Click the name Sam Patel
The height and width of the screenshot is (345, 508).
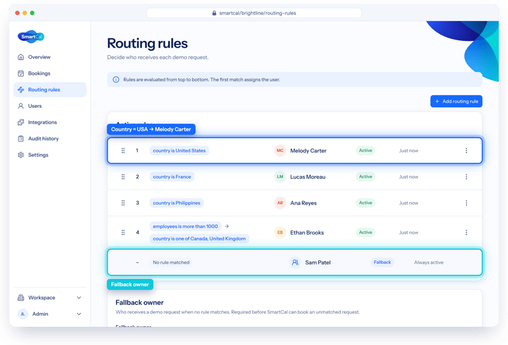[x=318, y=263]
